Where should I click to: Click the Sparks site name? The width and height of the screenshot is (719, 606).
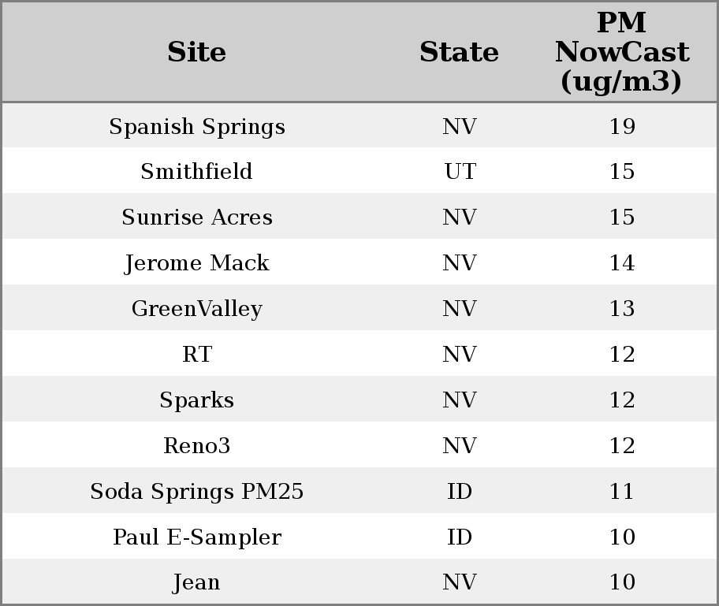click(197, 400)
